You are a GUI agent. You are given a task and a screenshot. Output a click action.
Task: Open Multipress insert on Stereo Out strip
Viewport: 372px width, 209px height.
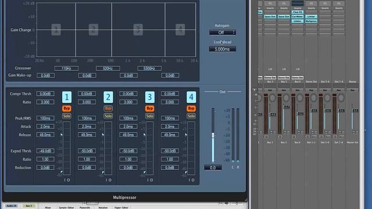click(312, 21)
